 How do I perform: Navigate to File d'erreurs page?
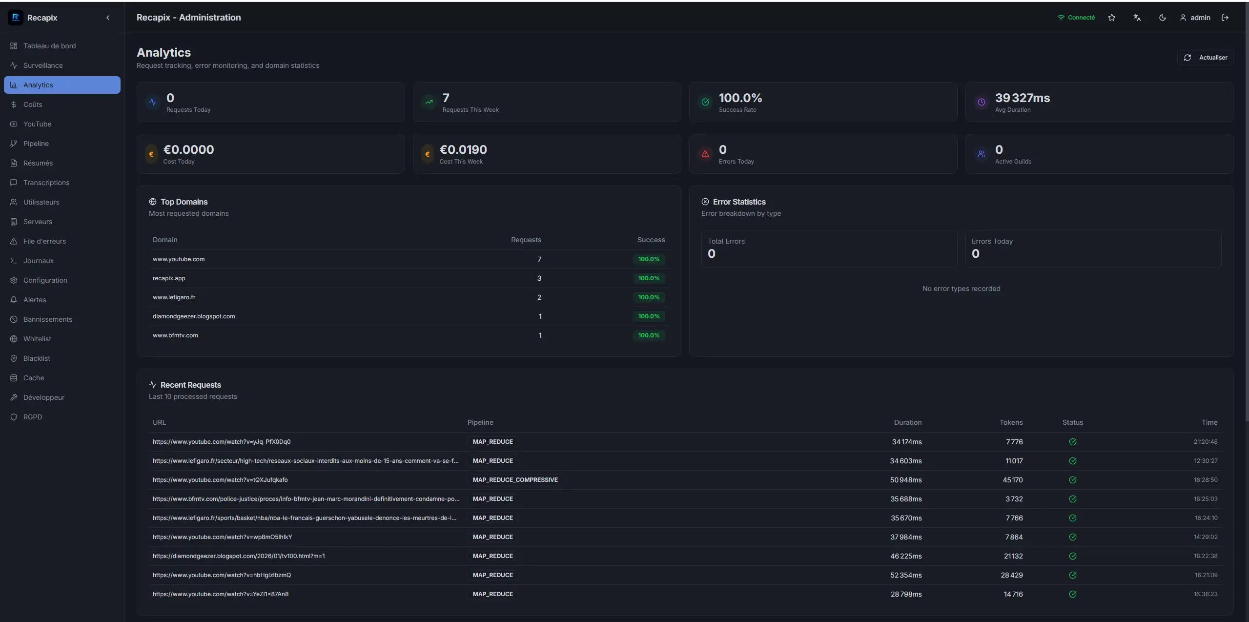[x=44, y=241]
